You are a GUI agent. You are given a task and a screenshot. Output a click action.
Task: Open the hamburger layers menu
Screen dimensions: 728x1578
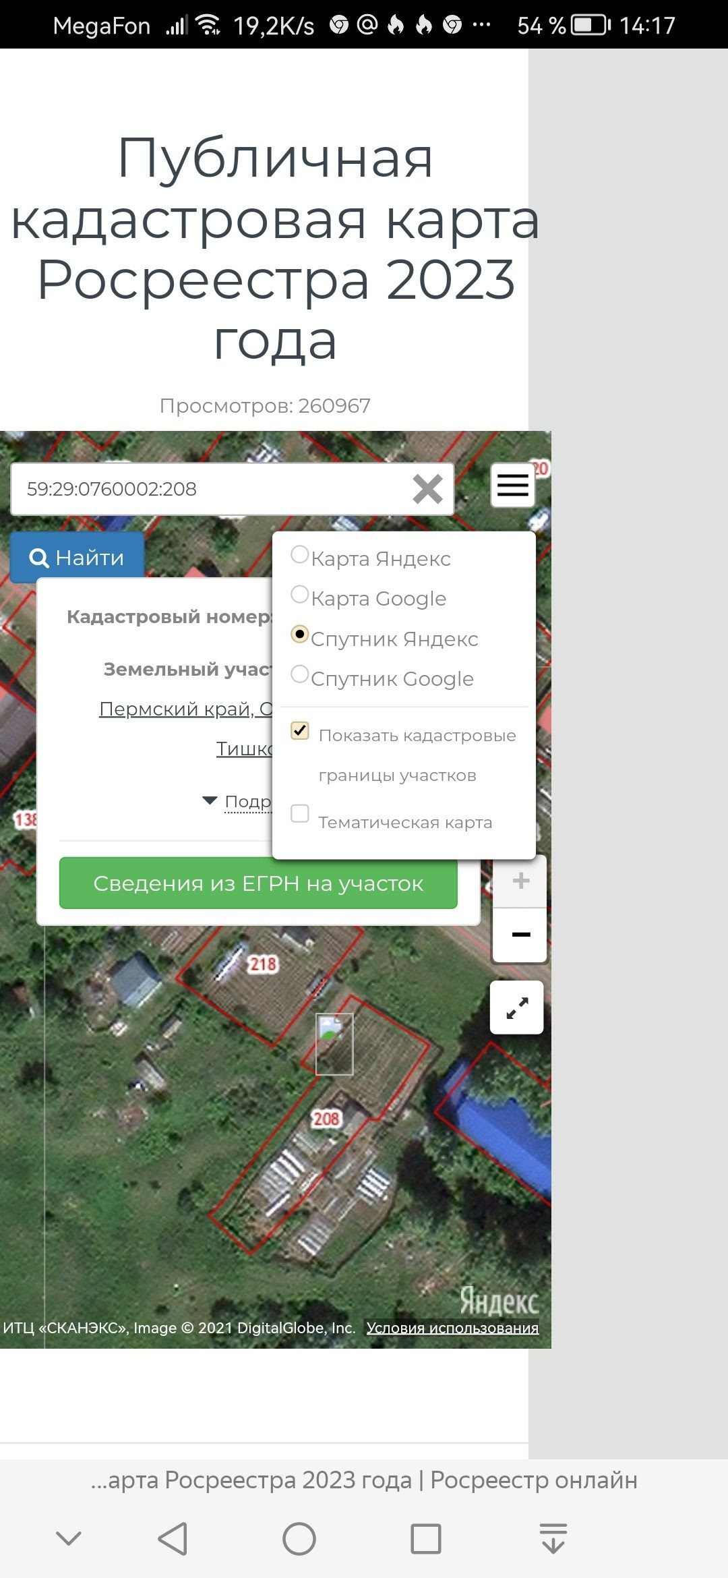[513, 485]
